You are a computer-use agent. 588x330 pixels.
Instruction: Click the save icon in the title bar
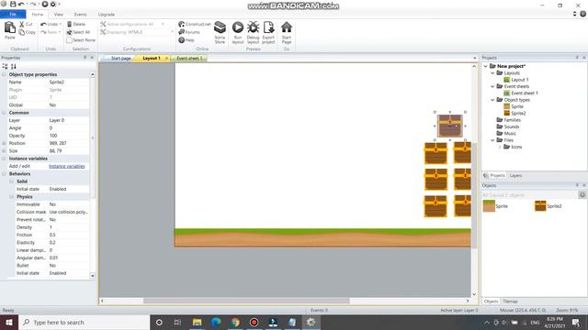click(13, 4)
